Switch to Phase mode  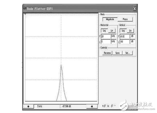click(125, 19)
